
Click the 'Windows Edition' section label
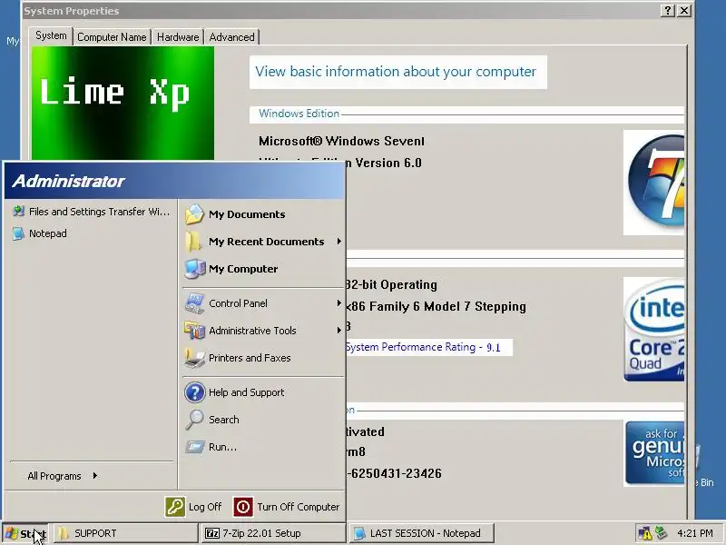tap(299, 114)
